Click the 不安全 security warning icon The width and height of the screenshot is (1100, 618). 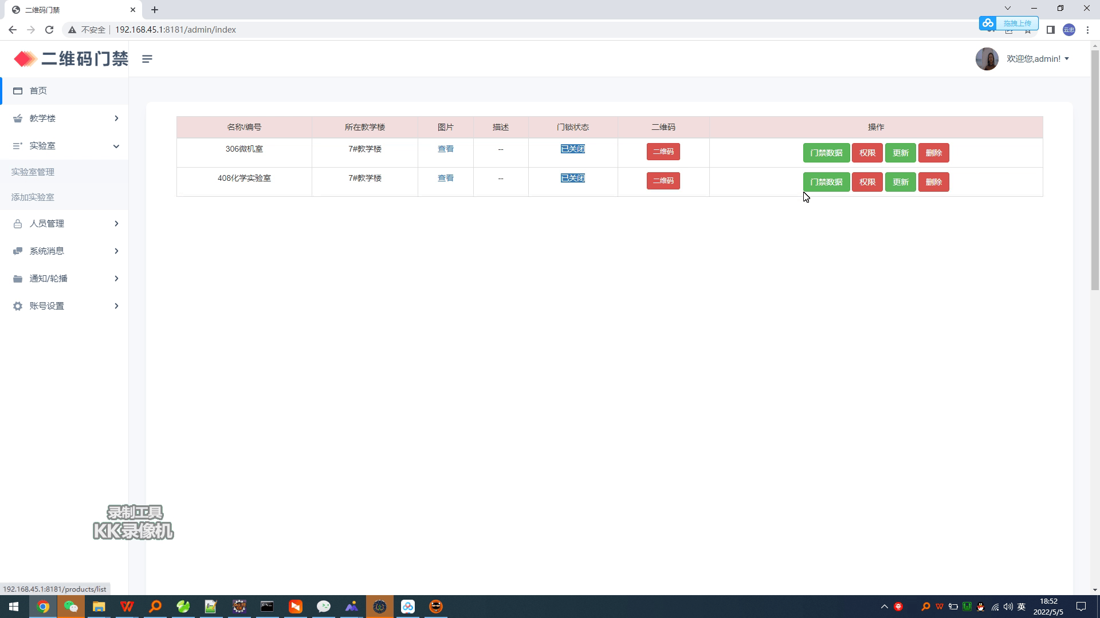(72, 30)
